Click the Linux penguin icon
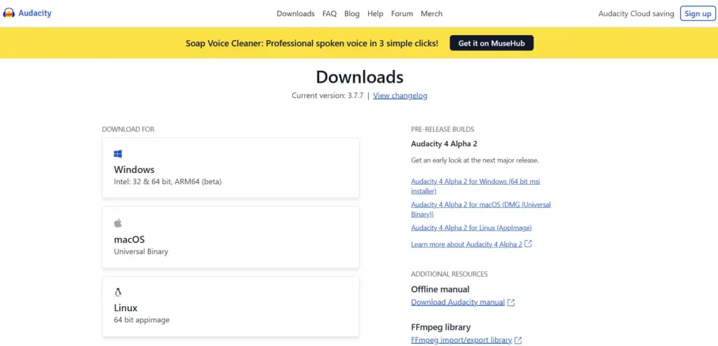 (118, 292)
